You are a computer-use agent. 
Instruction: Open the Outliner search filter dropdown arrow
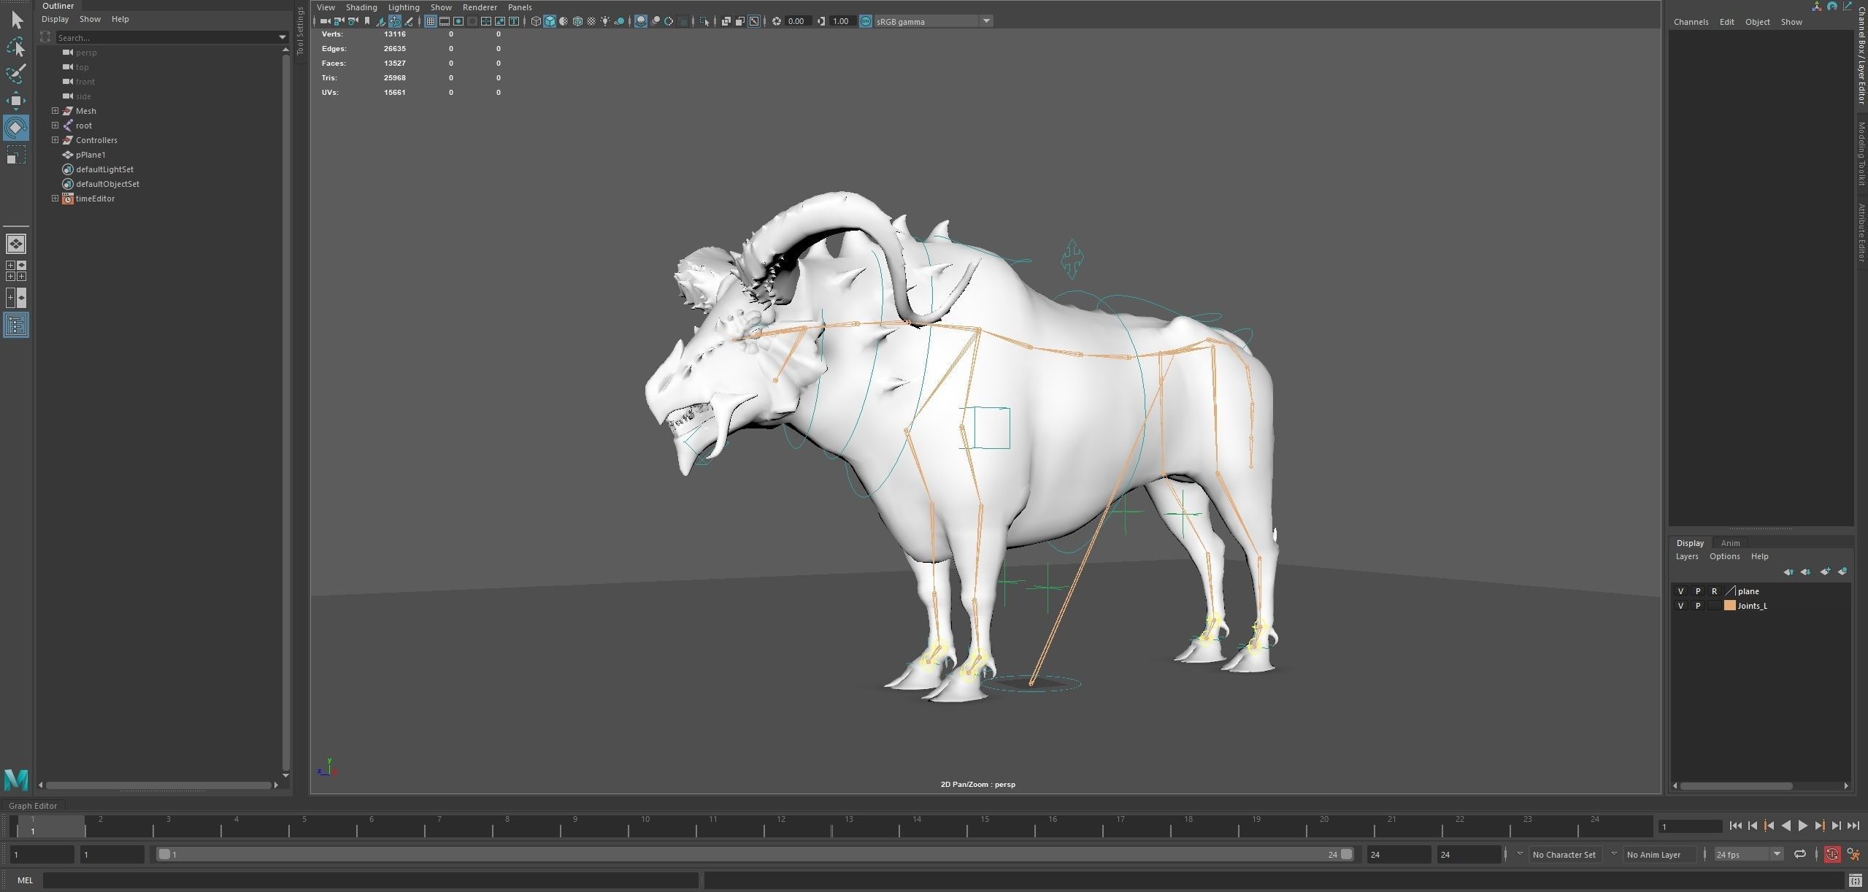pos(282,37)
